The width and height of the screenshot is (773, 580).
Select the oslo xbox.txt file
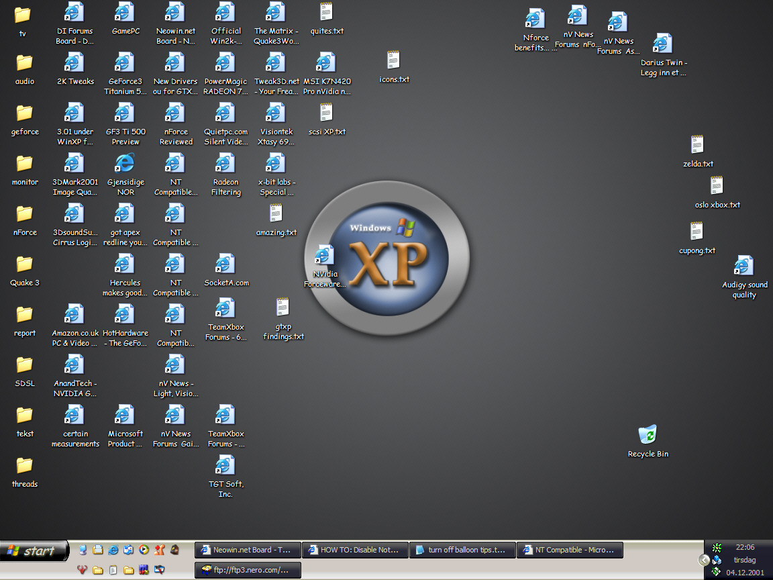click(717, 193)
